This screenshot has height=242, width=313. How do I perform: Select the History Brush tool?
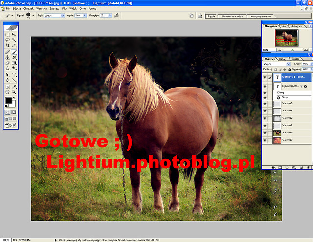14,58
